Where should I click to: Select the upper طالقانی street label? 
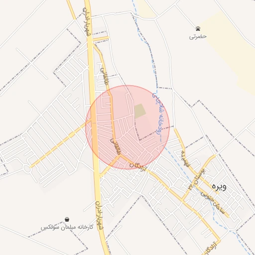pyautogui.click(x=104, y=76)
